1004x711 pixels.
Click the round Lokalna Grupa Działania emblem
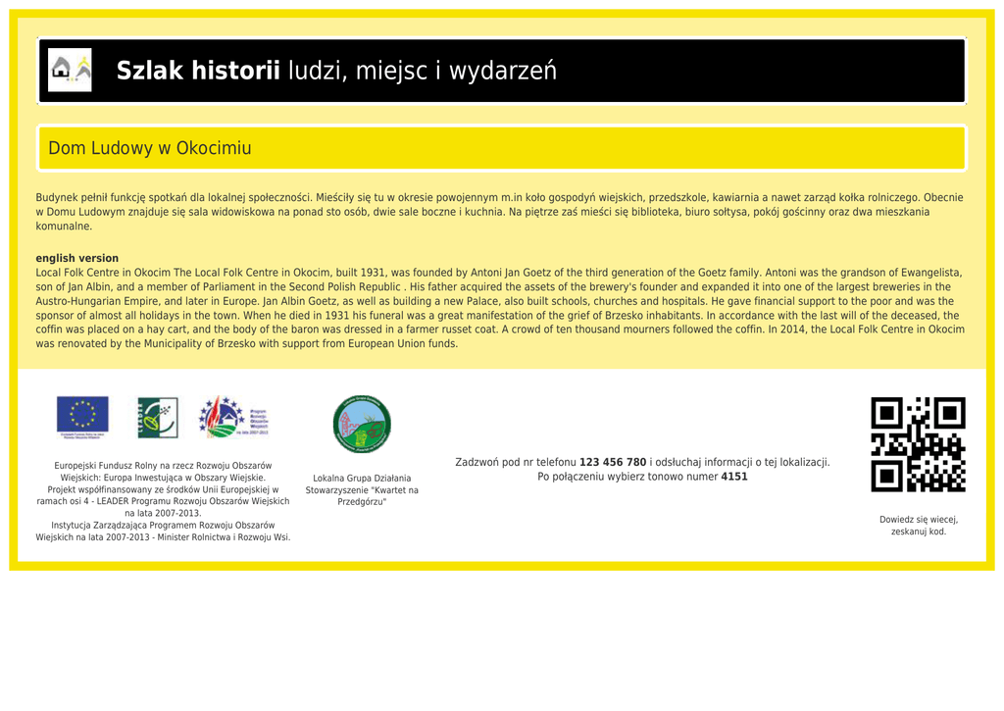pos(362,424)
